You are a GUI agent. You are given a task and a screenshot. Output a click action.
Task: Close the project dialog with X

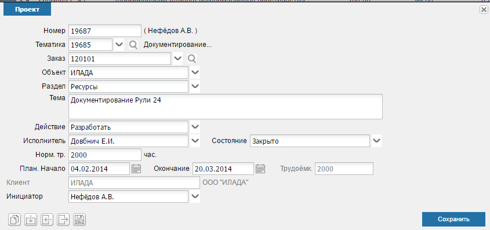[484, 10]
